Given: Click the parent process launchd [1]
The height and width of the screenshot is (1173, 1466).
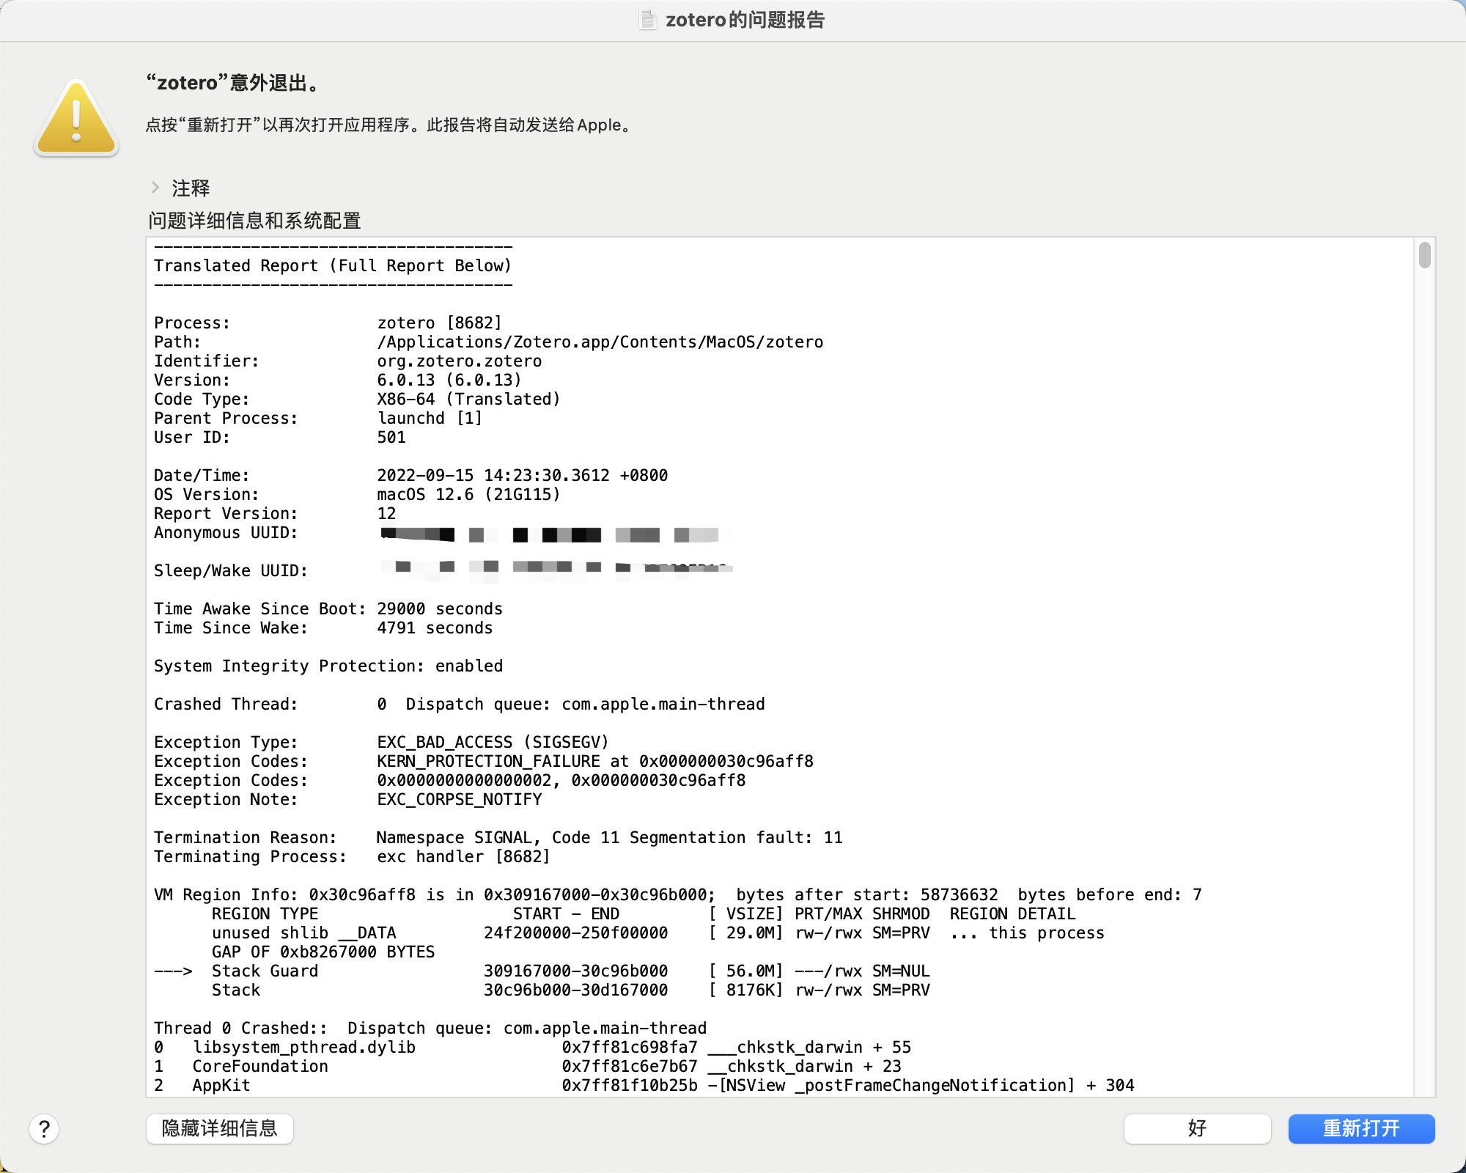Looking at the screenshot, I should 430,418.
